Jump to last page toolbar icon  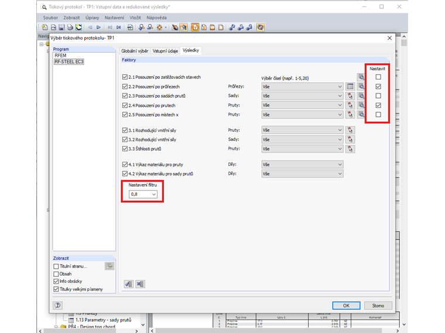coord(119,27)
